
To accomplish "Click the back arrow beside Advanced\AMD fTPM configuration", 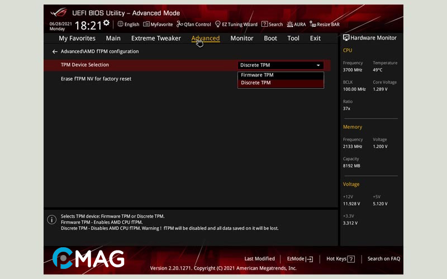I will tap(55, 51).
